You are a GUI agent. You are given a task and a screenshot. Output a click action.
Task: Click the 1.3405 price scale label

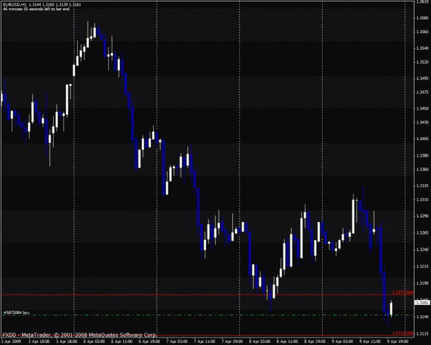pos(422,139)
